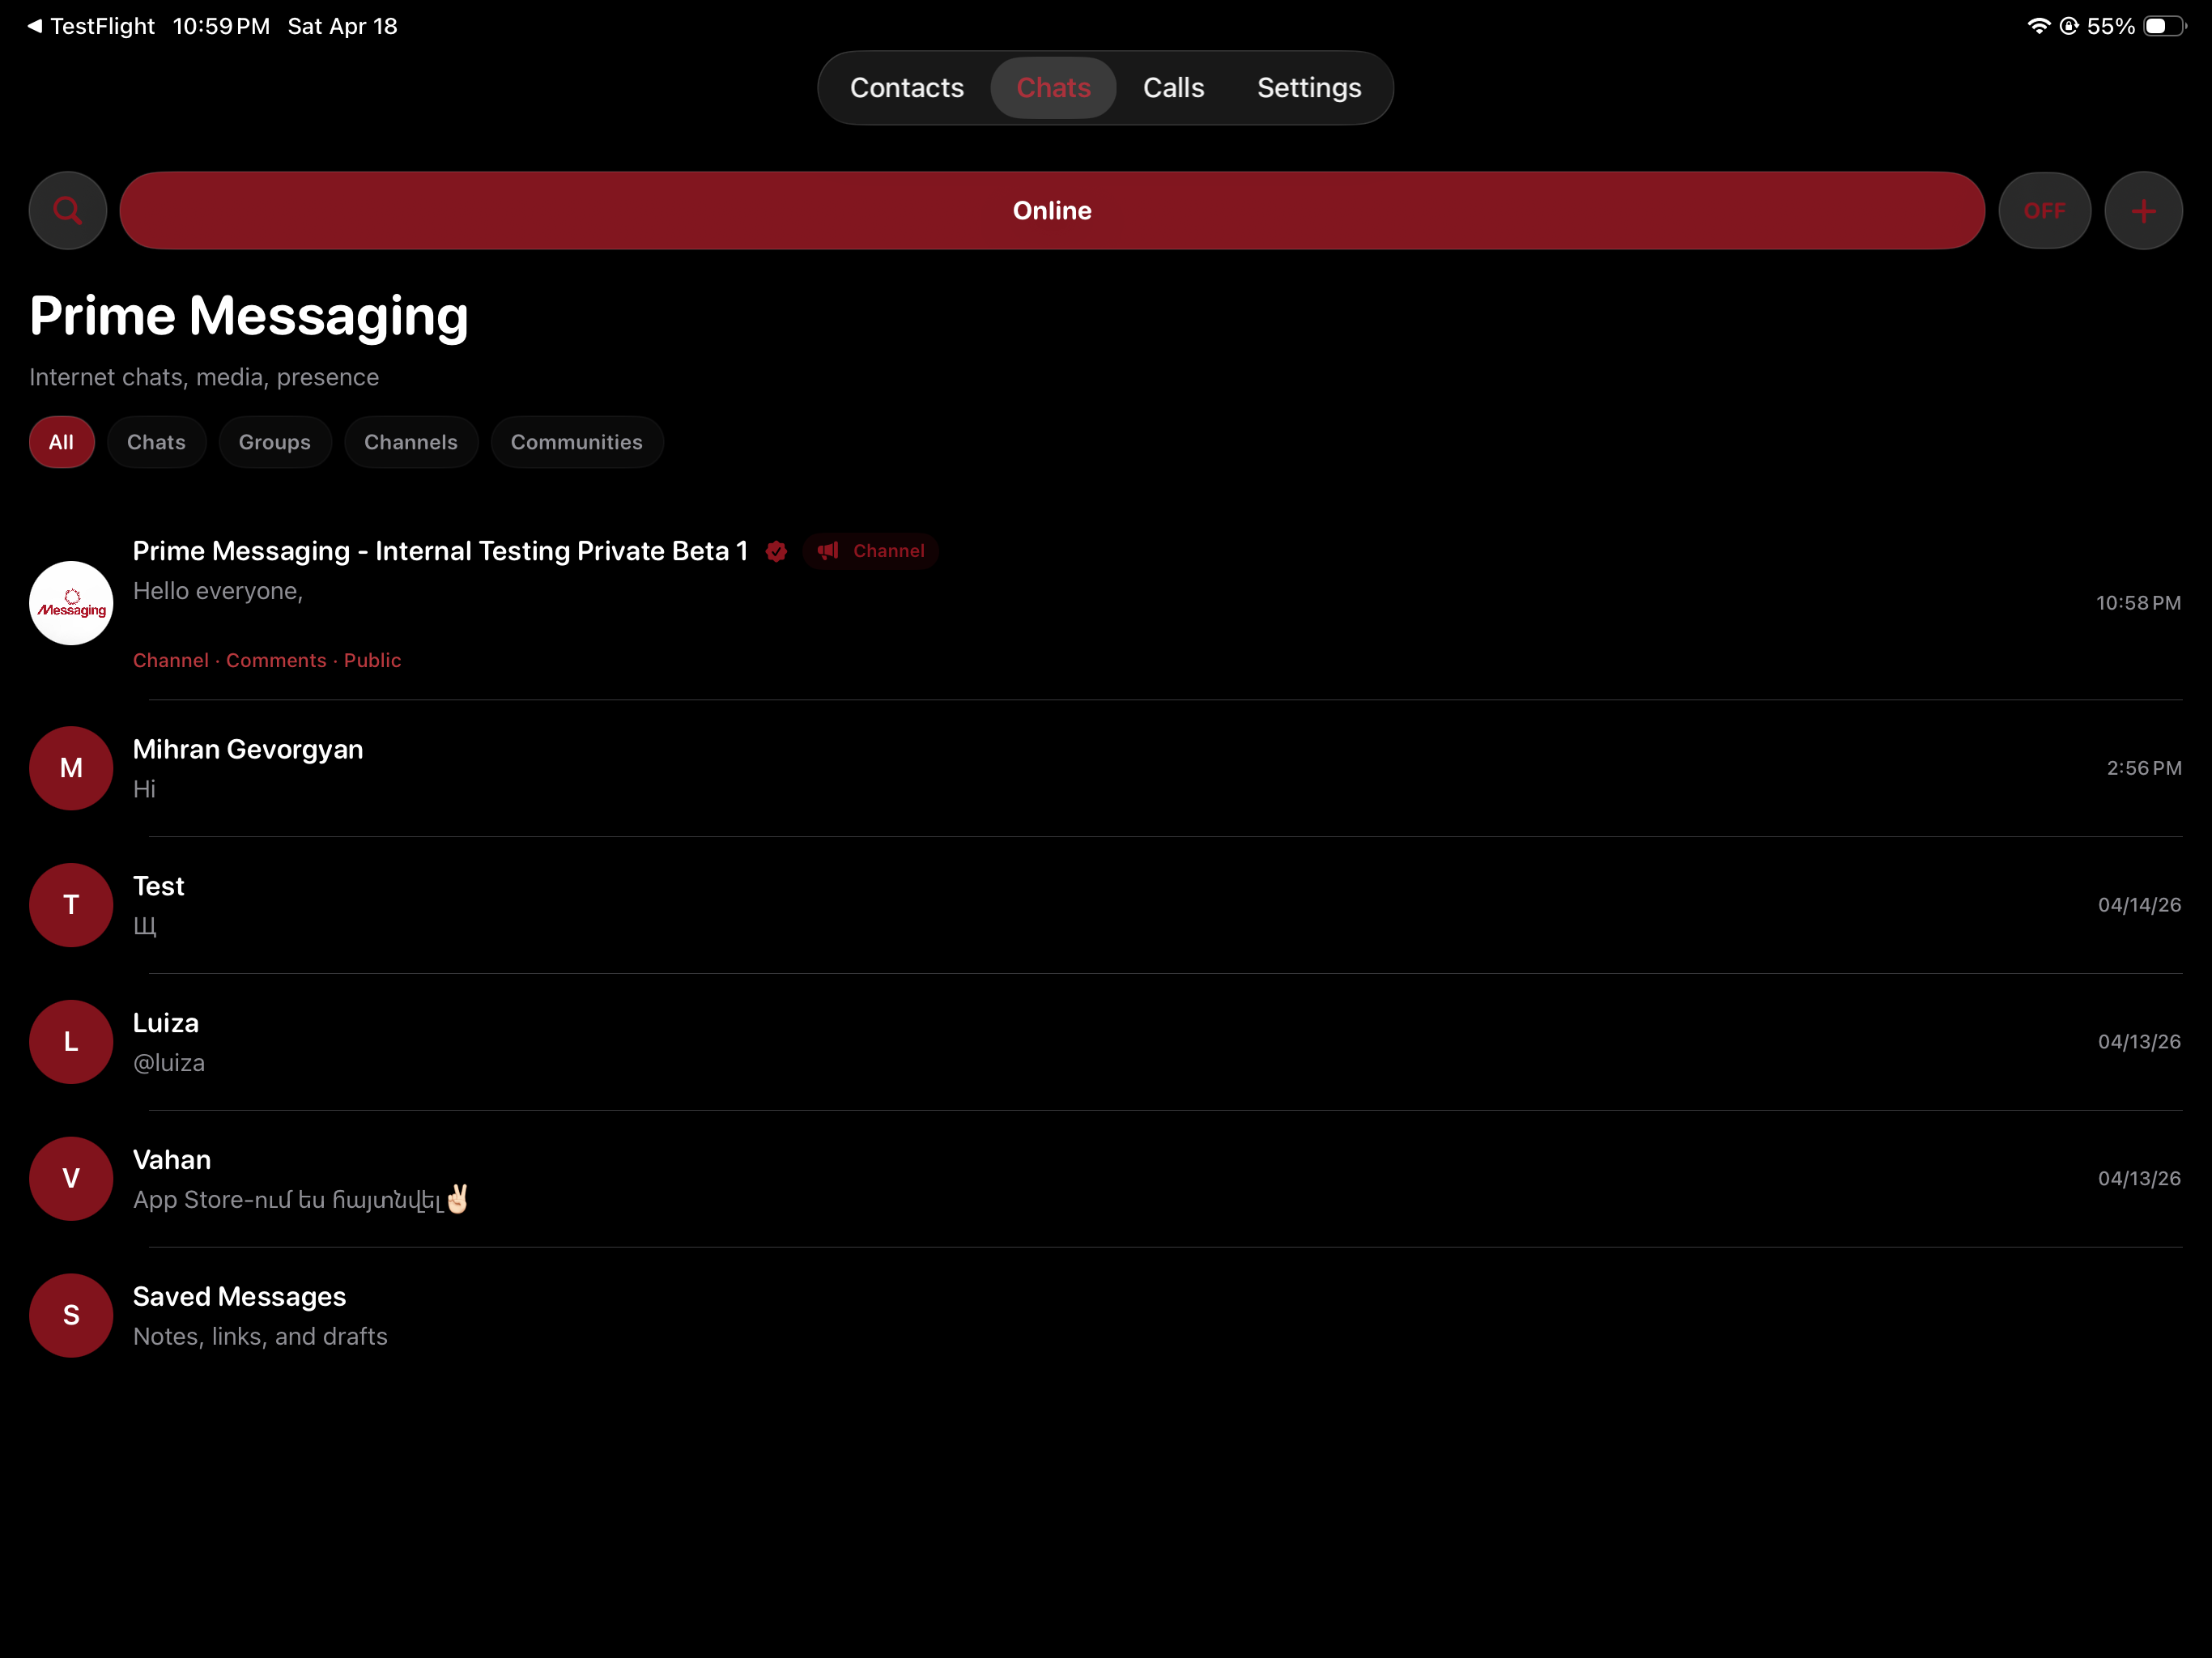Select the All filter chip
The width and height of the screenshot is (2212, 1658).
point(61,442)
